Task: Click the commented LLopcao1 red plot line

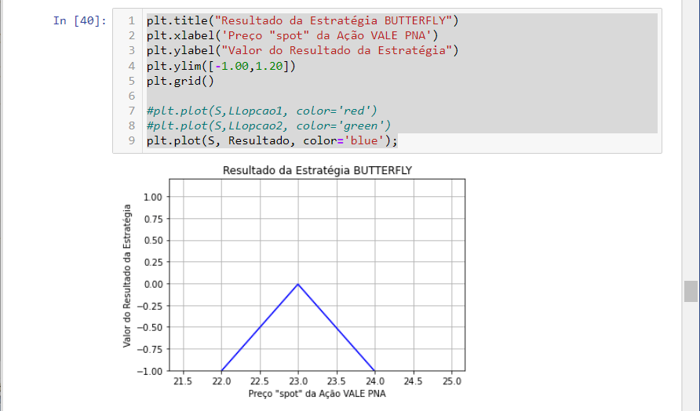Action: [262, 111]
